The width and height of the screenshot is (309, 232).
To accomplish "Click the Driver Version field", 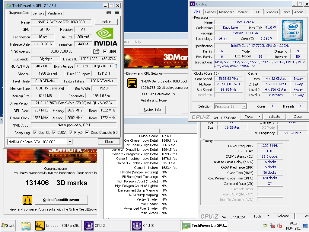I will (x=74, y=103).
